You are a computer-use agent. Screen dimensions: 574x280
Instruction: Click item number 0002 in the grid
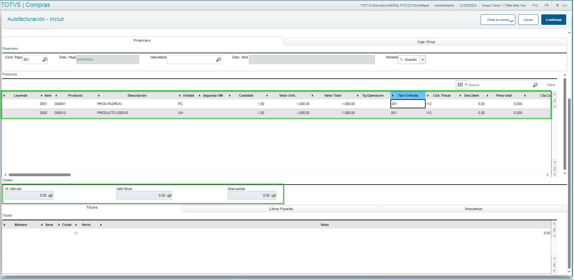point(43,113)
